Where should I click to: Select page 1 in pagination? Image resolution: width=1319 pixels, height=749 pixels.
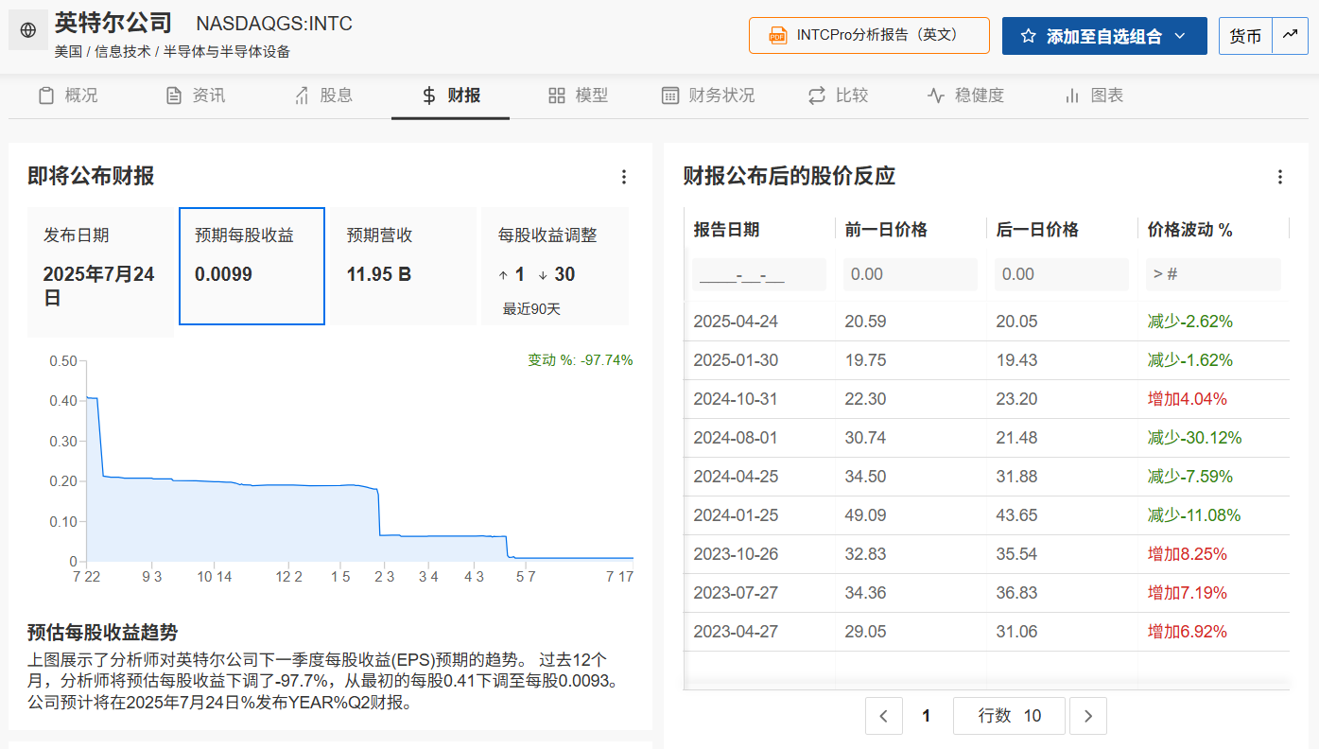(x=927, y=716)
